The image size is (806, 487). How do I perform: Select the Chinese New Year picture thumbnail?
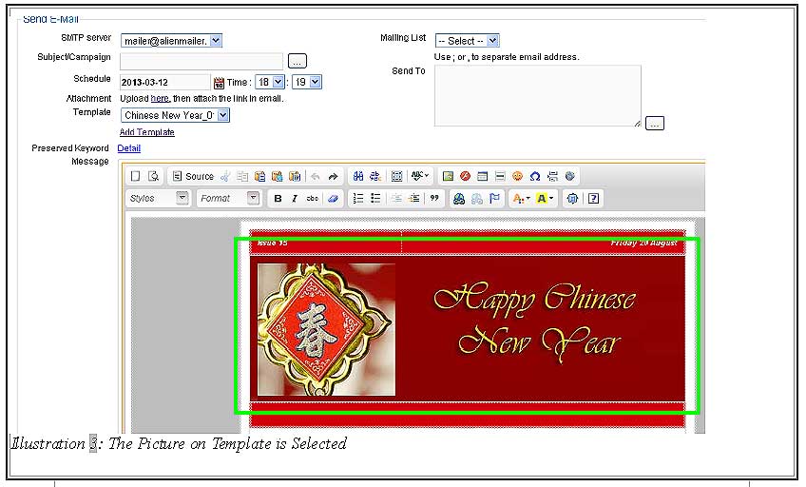326,330
